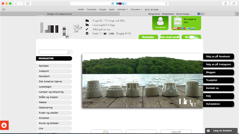Click the Share icon in Safari toolbar

tap(225, 3)
